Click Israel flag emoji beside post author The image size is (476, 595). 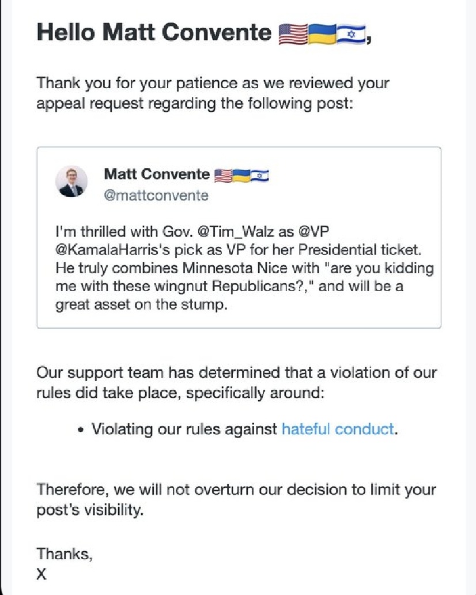[260, 176]
